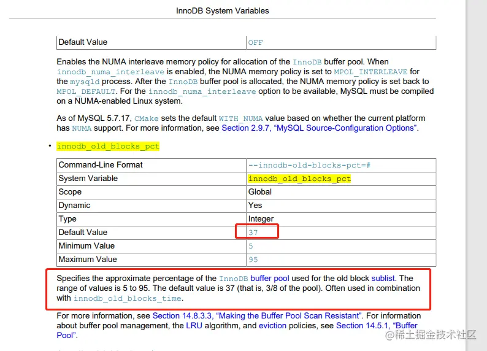Follow the "sublist" link

[383, 279]
